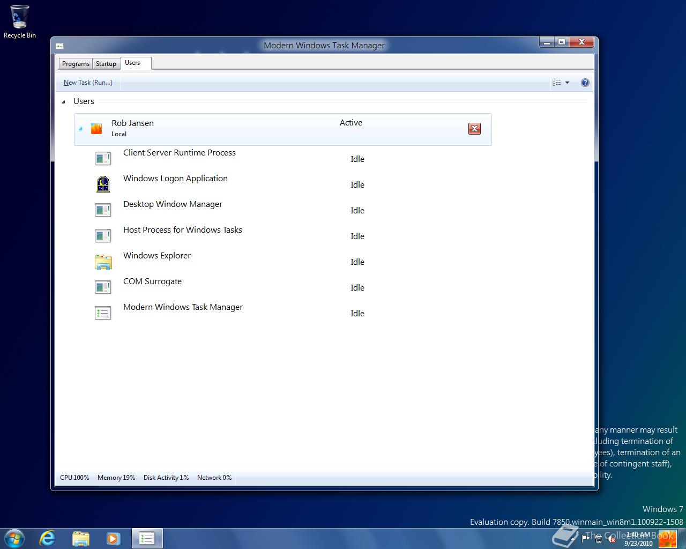Open Windows Explorer folder on taskbar
This screenshot has height=549, width=686.
[x=80, y=538]
